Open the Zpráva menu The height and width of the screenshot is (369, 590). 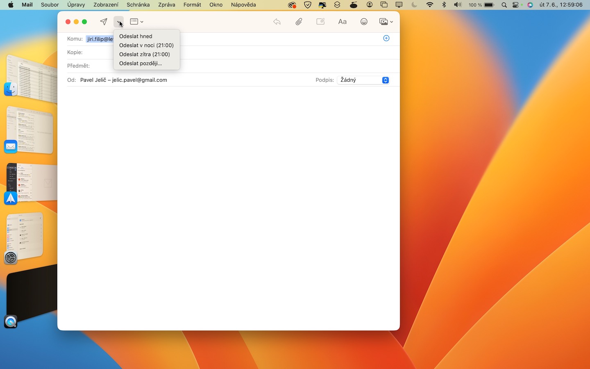coord(167,5)
